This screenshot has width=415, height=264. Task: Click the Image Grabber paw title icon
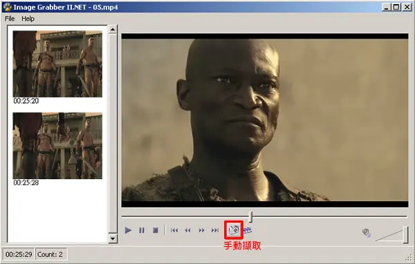[x=8, y=7]
